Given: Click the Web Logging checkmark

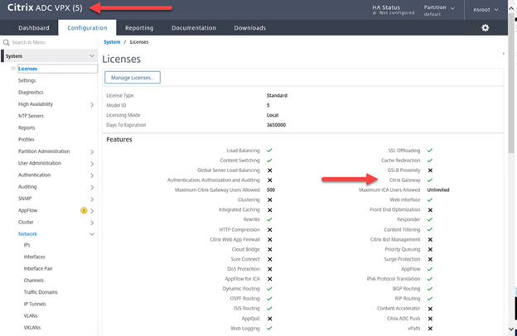Looking at the screenshot, I should (x=269, y=329).
